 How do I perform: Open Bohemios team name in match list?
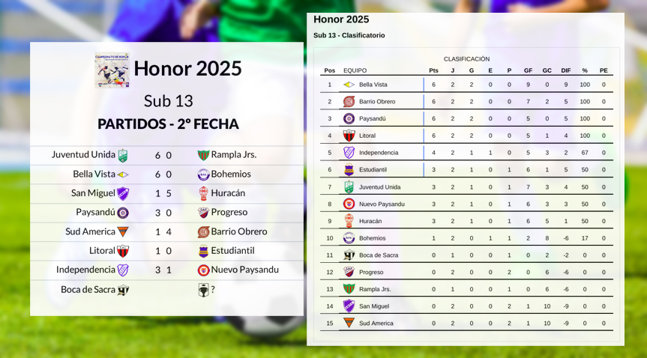coord(231,174)
